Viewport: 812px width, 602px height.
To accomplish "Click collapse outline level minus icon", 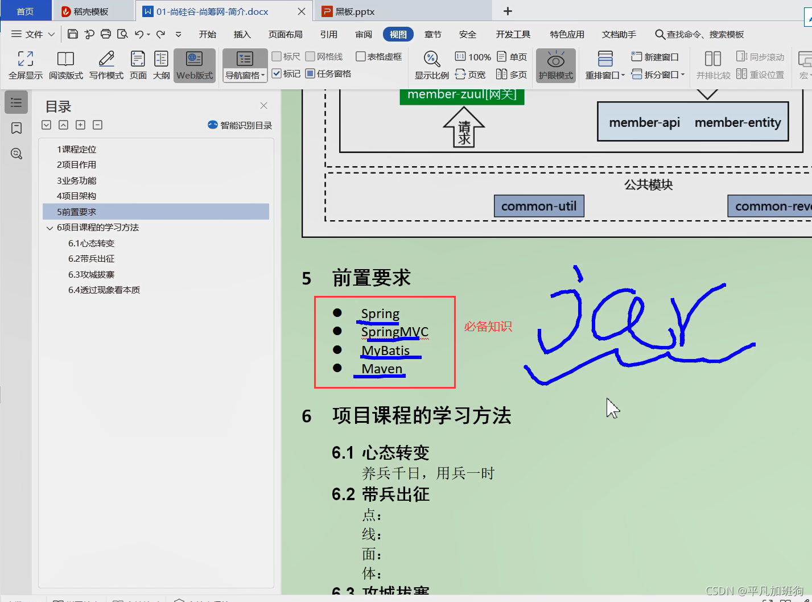I will pos(98,125).
